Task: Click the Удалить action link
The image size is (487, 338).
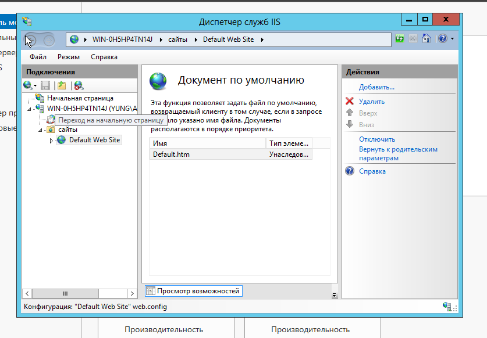Action: [x=371, y=102]
